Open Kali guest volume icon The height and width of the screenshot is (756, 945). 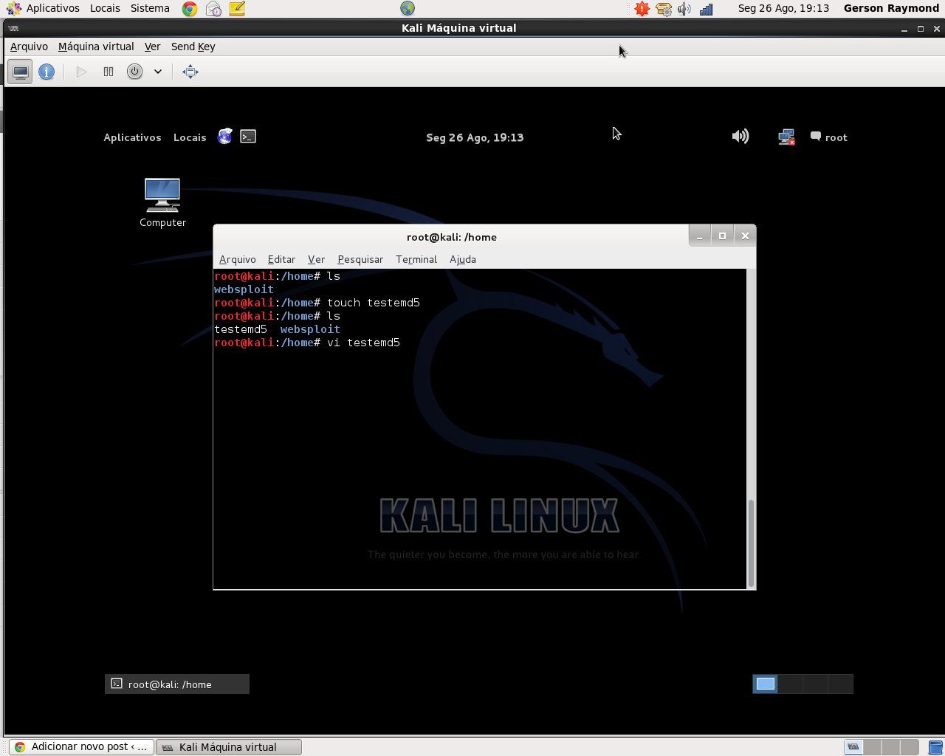740,136
